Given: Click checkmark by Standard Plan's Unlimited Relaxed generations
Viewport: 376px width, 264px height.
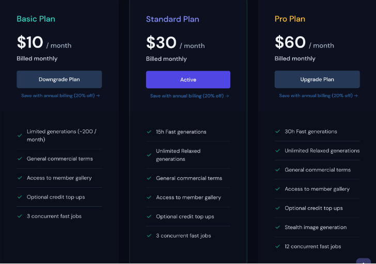Looking at the screenshot, I should click(x=149, y=155).
